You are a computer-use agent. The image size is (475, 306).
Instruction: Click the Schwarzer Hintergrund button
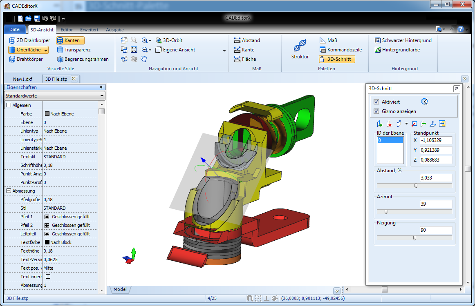[403, 40]
